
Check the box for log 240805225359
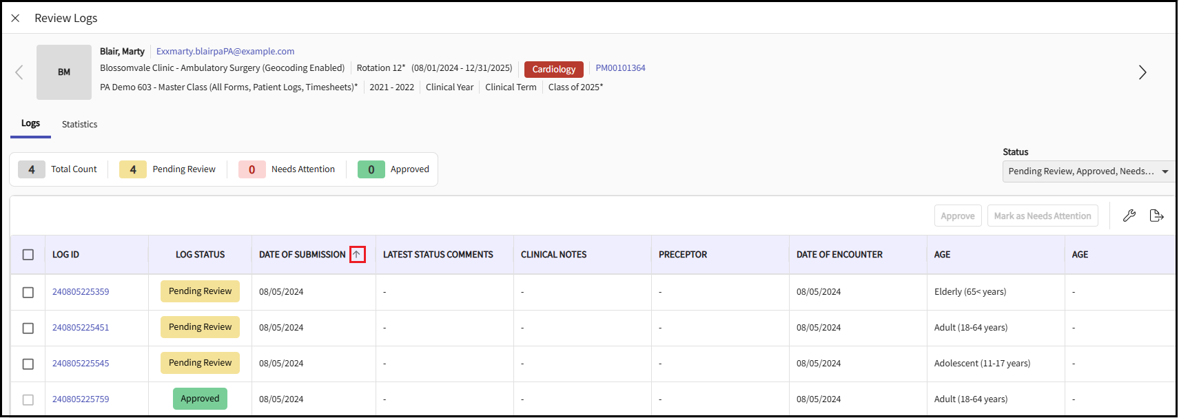tap(28, 292)
